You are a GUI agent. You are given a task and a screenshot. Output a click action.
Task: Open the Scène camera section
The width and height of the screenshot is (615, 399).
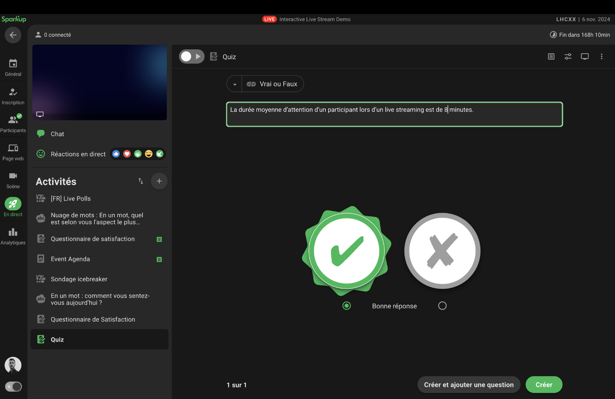pos(13,180)
